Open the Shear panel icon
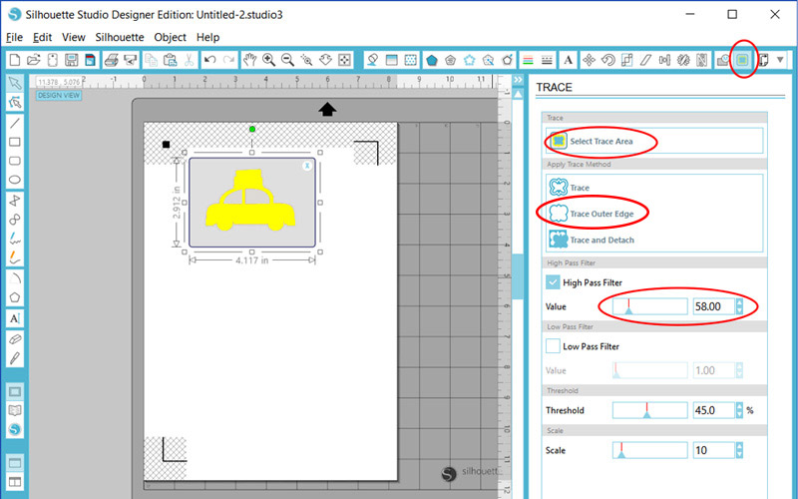Screen dimensions: 798x499 (x=645, y=60)
